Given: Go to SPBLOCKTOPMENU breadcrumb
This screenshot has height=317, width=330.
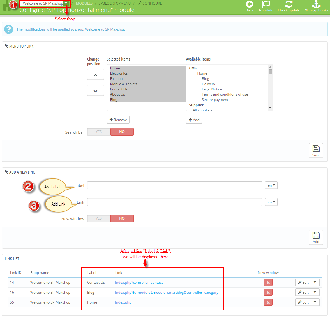Looking at the screenshot, I should click(x=114, y=3).
